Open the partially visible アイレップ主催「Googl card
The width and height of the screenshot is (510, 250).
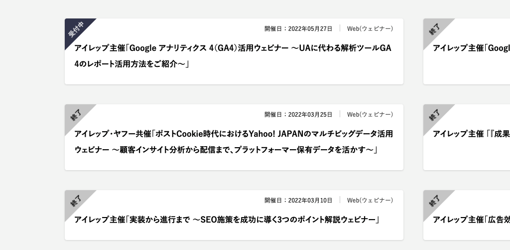471,48
